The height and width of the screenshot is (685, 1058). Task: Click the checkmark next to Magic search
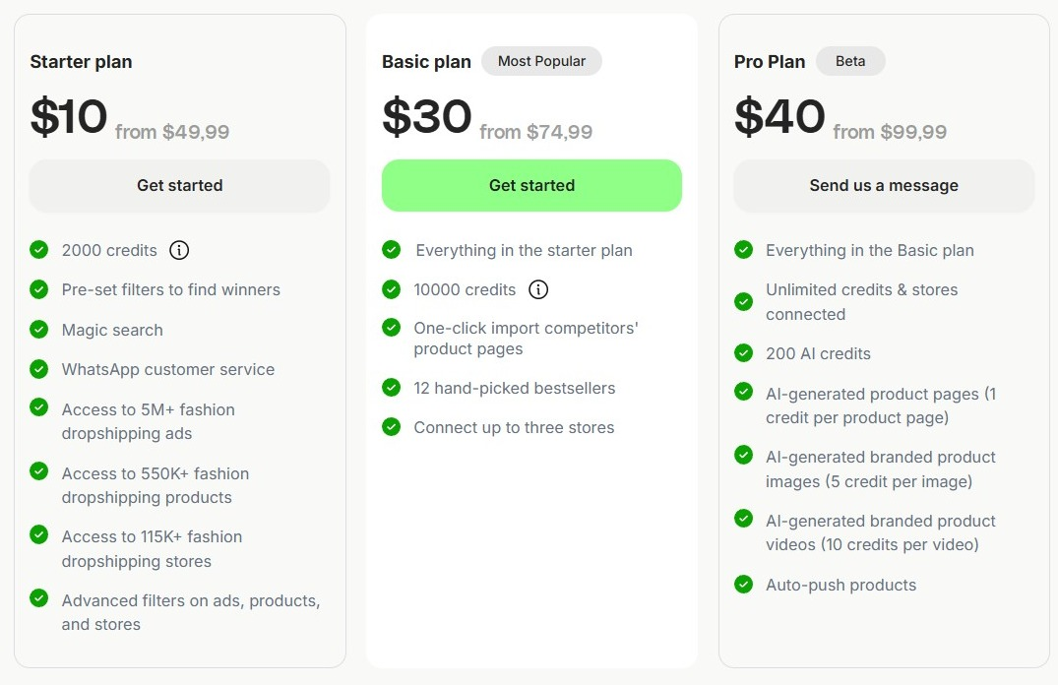click(39, 329)
